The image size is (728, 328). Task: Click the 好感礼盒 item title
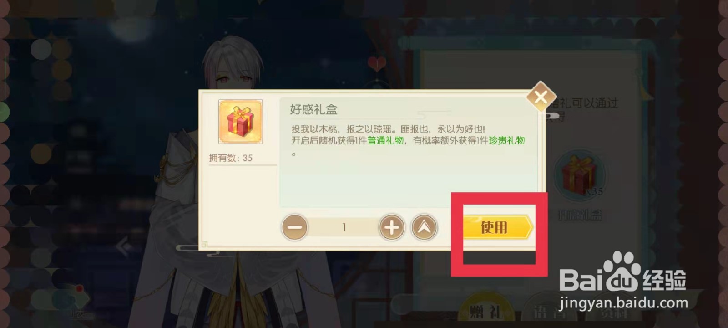pos(313,109)
